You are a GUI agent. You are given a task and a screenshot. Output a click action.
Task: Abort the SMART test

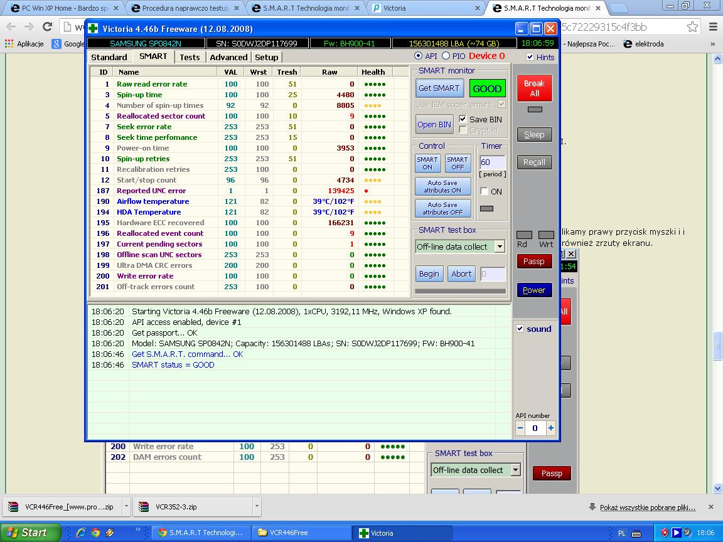461,274
